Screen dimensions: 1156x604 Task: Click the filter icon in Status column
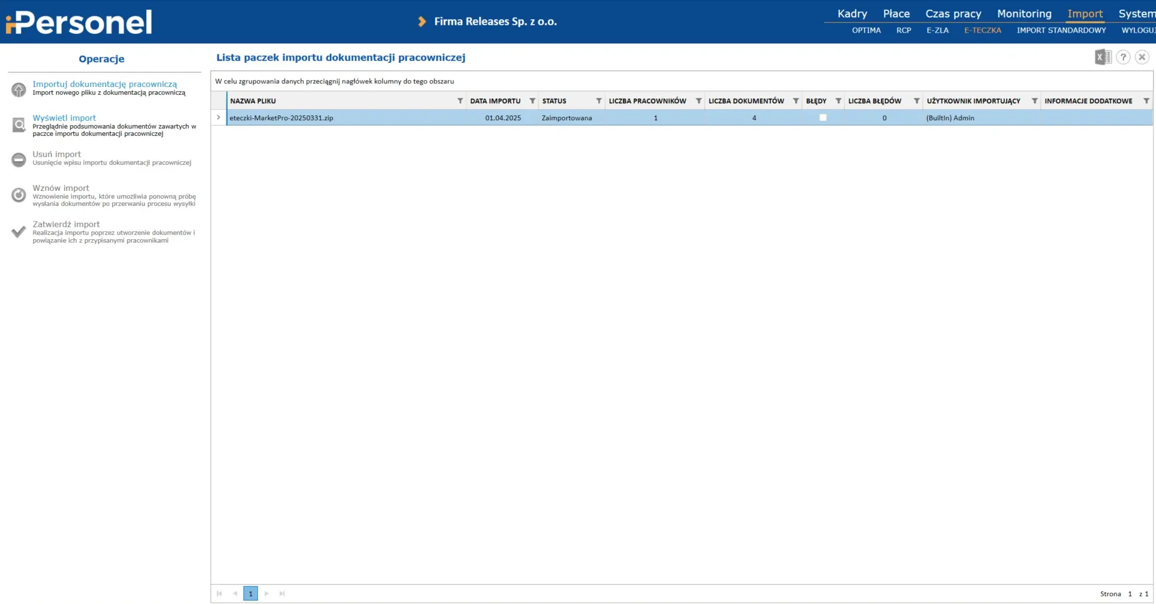599,101
